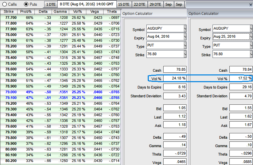Image resolution: width=253 pixels, height=165 pixels.
Task: Select the Puts radio button
Action: tap(26, 4)
